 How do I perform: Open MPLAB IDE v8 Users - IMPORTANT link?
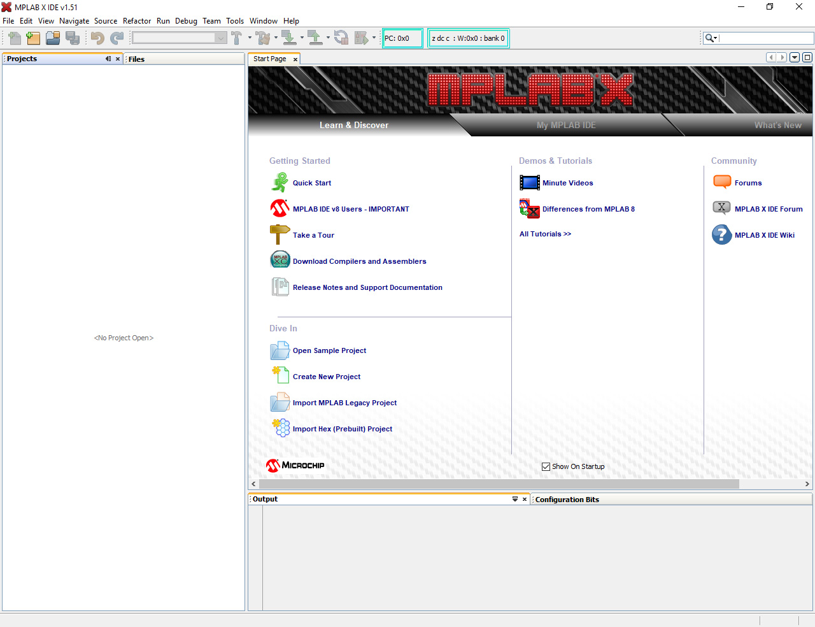(351, 209)
